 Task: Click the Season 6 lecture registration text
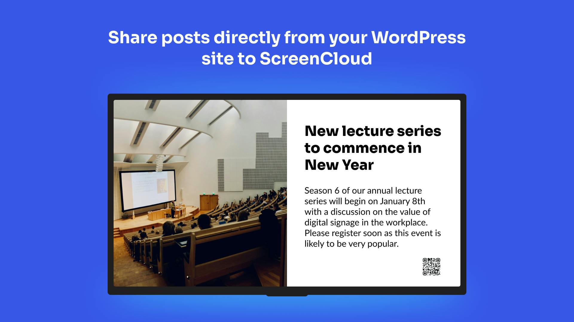[x=373, y=217]
